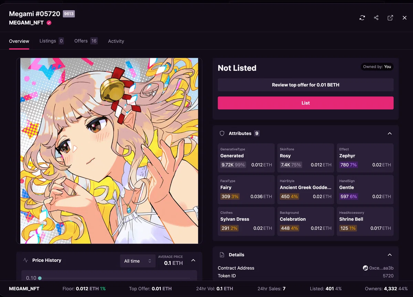Click the price chart data point at 0.10
This screenshot has width=413, height=297.
pyautogui.click(x=40, y=278)
